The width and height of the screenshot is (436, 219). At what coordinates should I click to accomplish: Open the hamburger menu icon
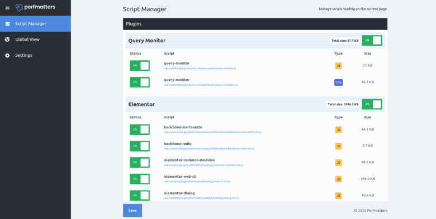(7, 8)
